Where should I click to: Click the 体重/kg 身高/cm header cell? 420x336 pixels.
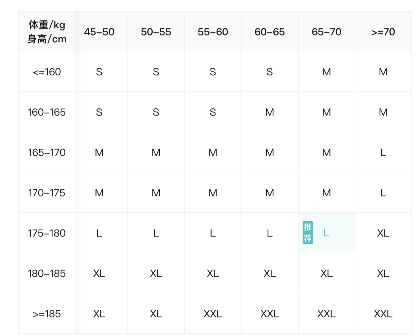pos(47,32)
